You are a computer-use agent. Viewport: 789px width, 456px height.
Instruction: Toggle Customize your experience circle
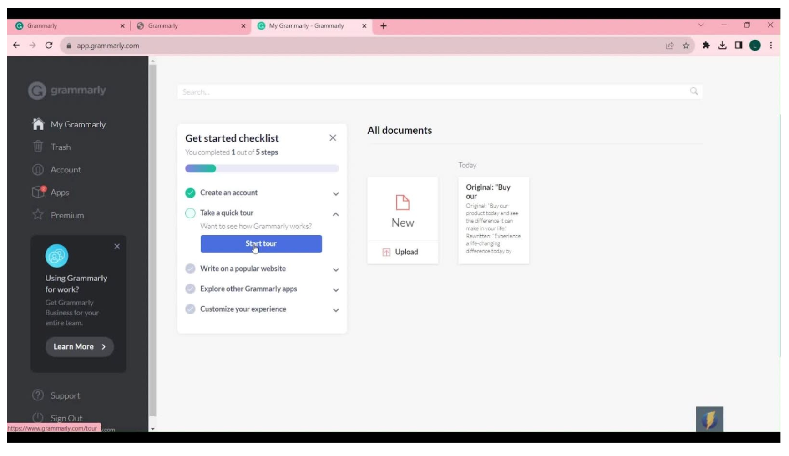[190, 309]
